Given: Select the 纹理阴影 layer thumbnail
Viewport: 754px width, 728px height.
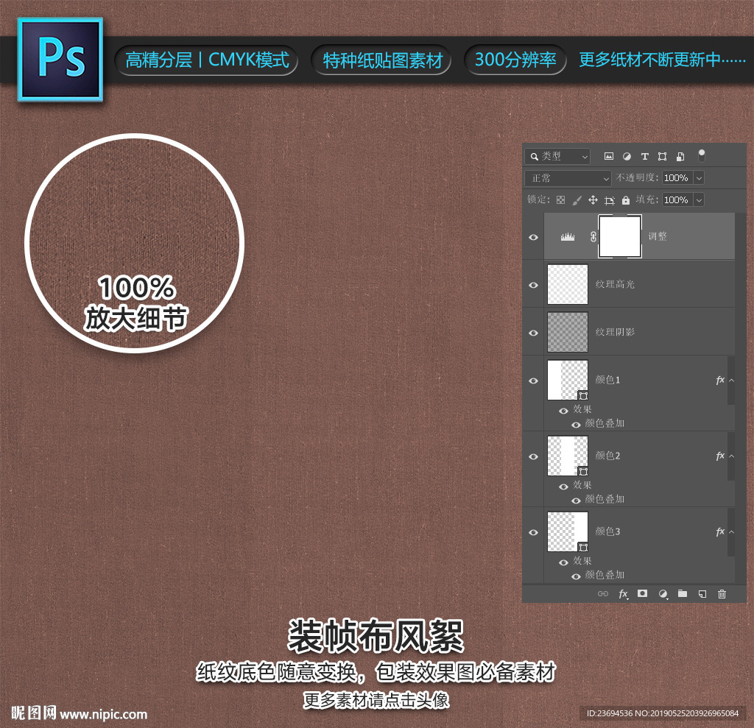Looking at the screenshot, I should pyautogui.click(x=568, y=332).
